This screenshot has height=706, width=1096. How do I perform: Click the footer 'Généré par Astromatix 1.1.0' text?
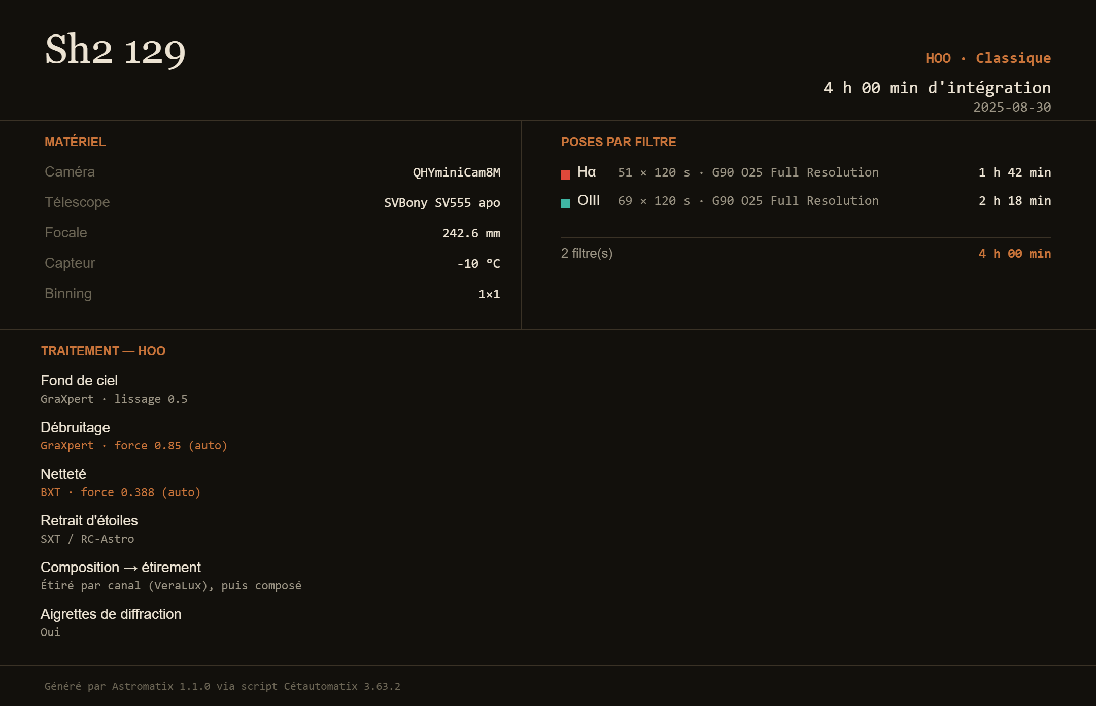click(x=127, y=686)
